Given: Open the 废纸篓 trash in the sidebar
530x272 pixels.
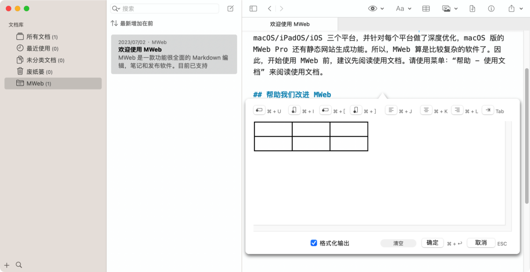Looking at the screenshot, I should [53, 72].
